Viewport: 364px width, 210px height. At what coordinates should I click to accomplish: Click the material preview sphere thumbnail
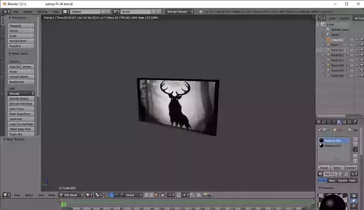[332, 201]
